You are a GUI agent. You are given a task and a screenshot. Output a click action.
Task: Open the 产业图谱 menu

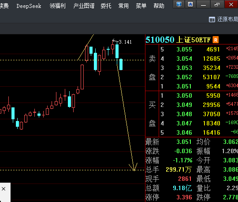(x=84, y=6)
